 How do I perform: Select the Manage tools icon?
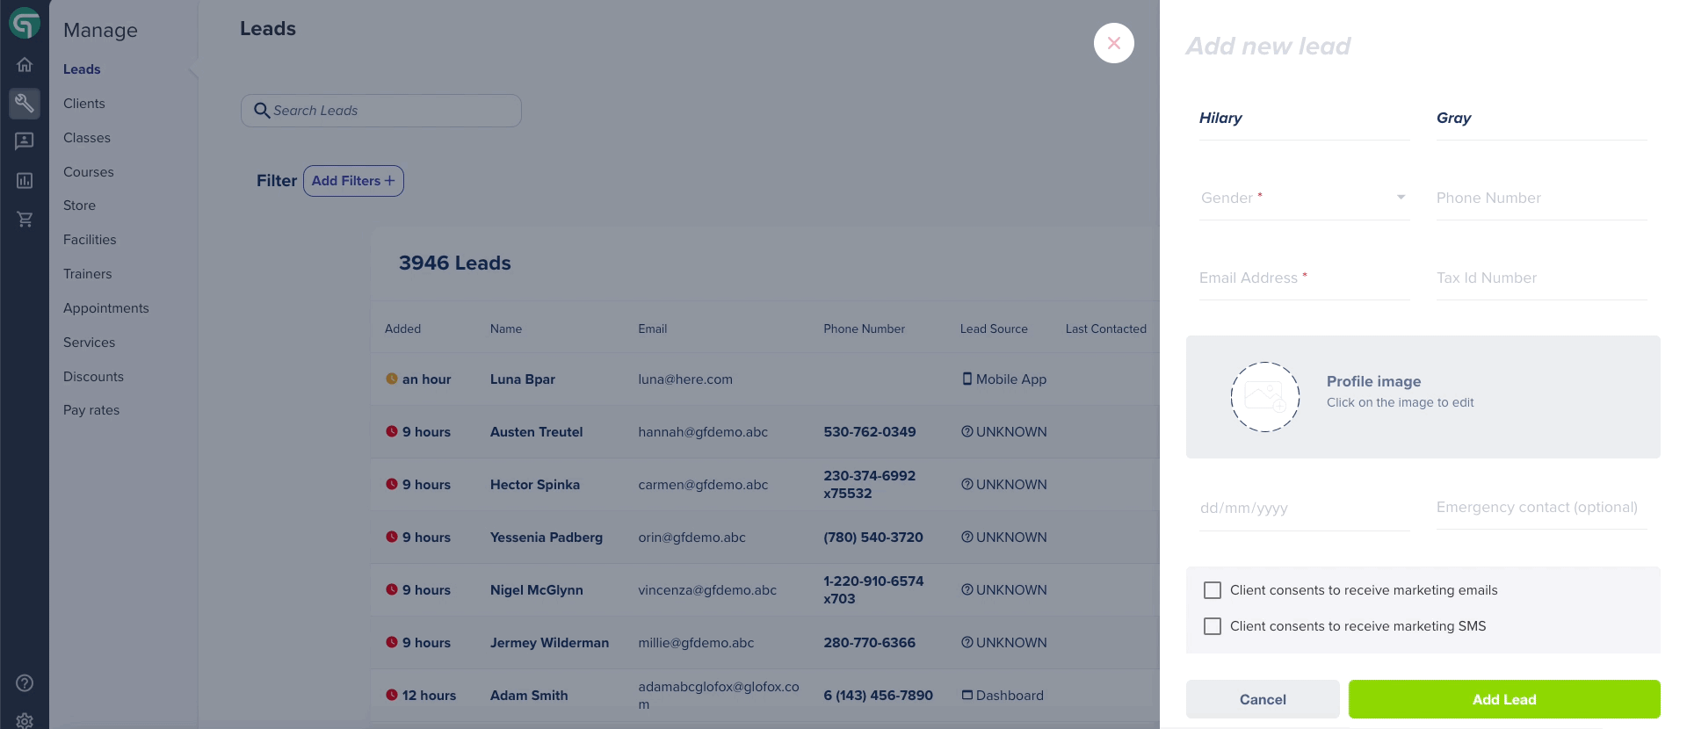[x=25, y=104]
